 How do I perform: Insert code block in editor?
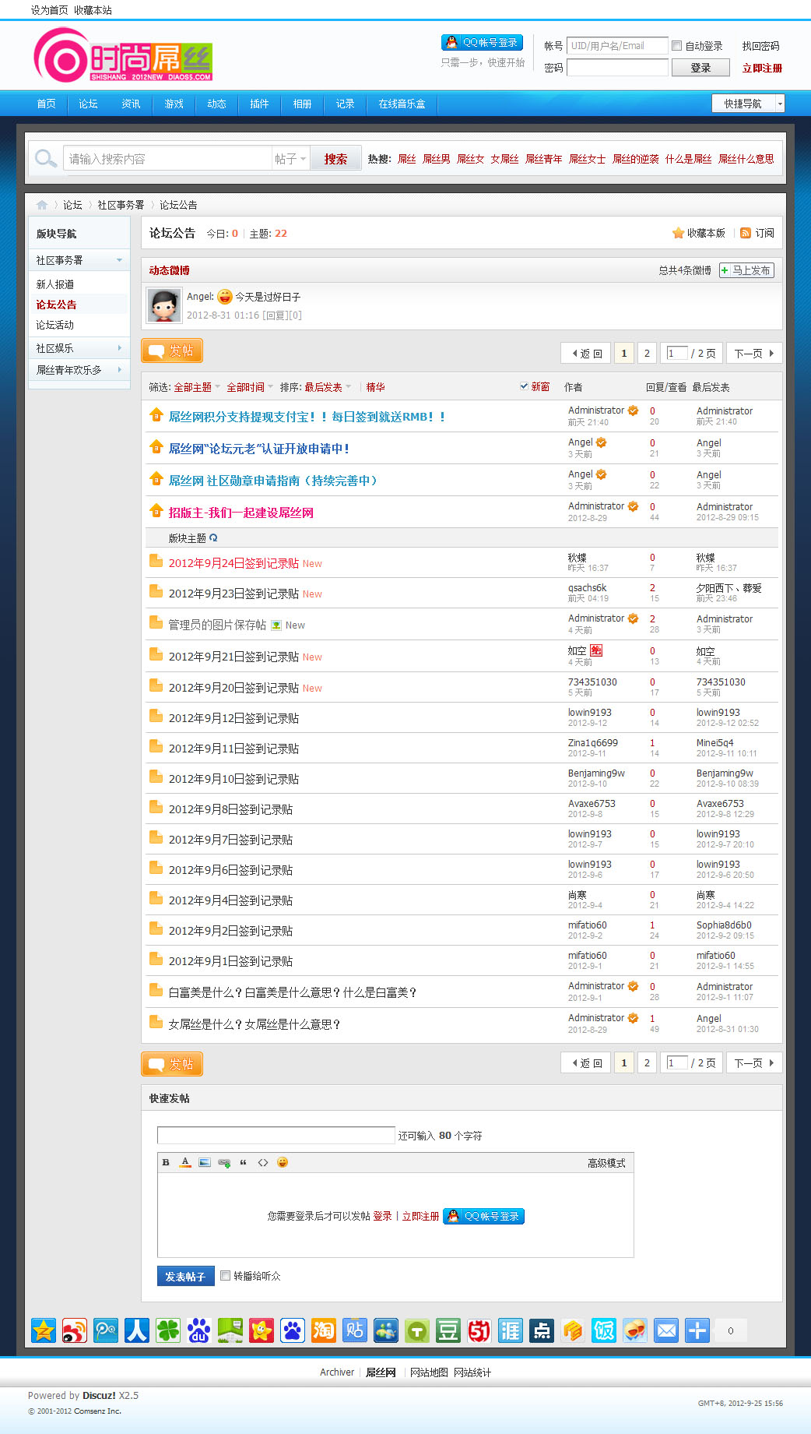(263, 1162)
